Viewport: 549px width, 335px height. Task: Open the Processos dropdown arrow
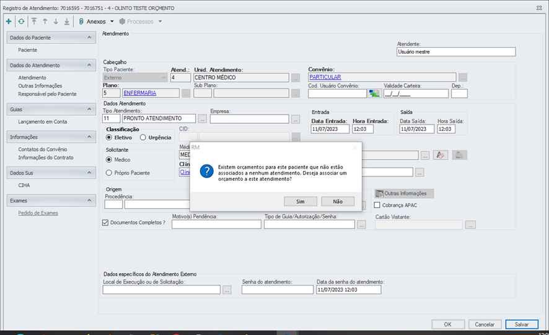(160, 21)
